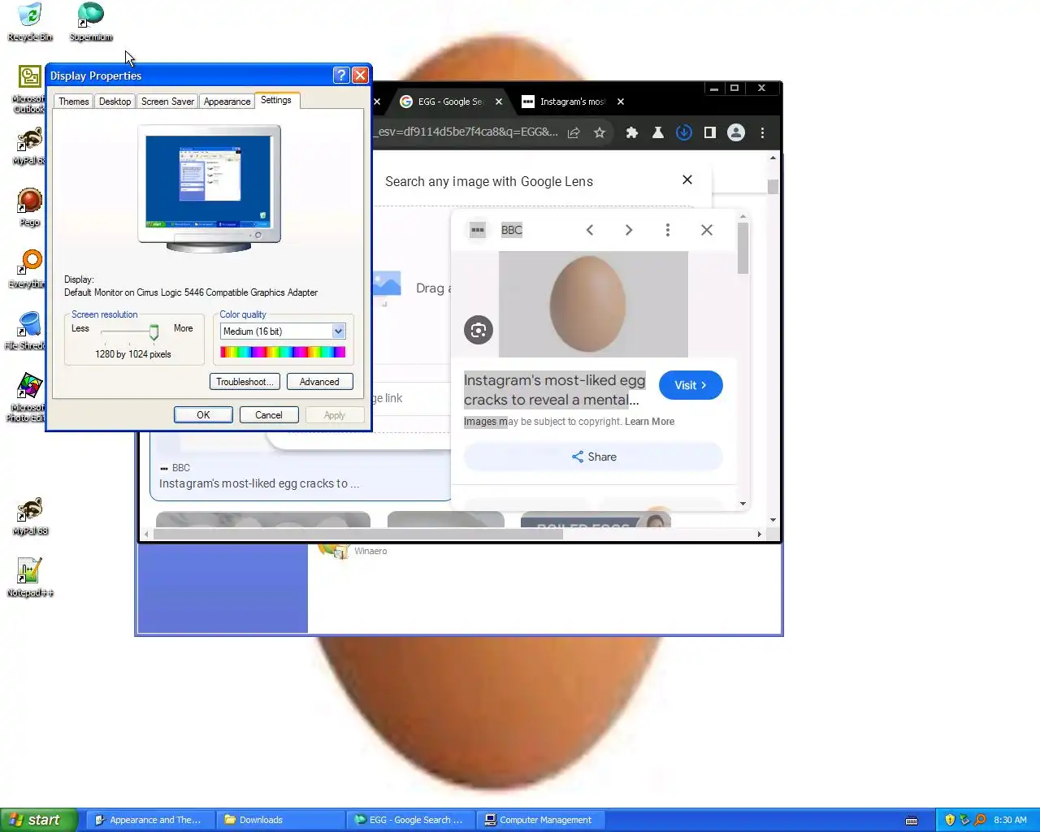Image resolution: width=1040 pixels, height=832 pixels.
Task: Close the BBC image preview panel
Action: pyautogui.click(x=707, y=230)
